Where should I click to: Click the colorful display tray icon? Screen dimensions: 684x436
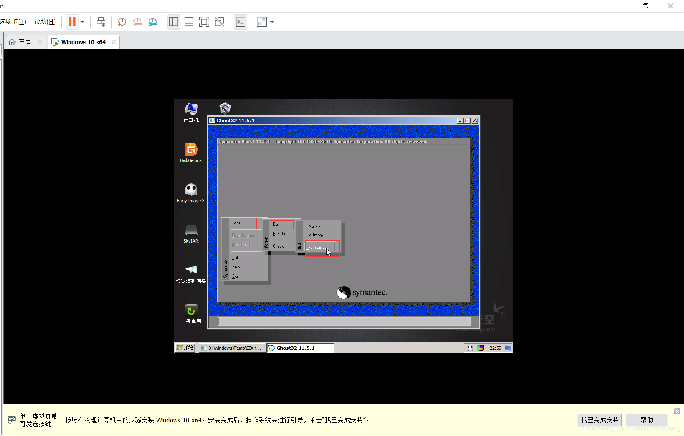click(480, 348)
